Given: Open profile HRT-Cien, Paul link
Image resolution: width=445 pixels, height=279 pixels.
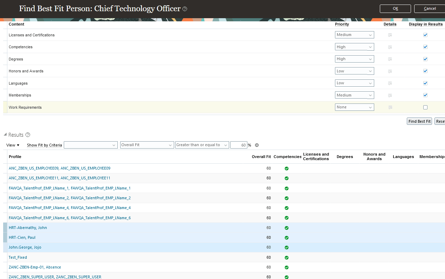Looking at the screenshot, I should (22, 238).
